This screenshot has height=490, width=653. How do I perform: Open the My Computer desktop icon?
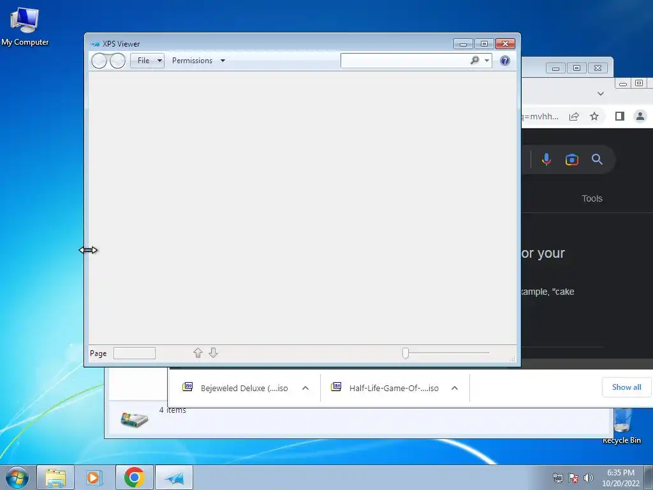(25, 26)
